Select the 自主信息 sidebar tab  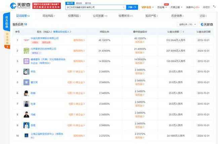(7, 38)
